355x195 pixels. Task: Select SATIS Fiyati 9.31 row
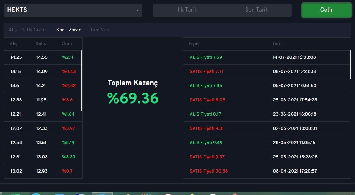(x=266, y=128)
